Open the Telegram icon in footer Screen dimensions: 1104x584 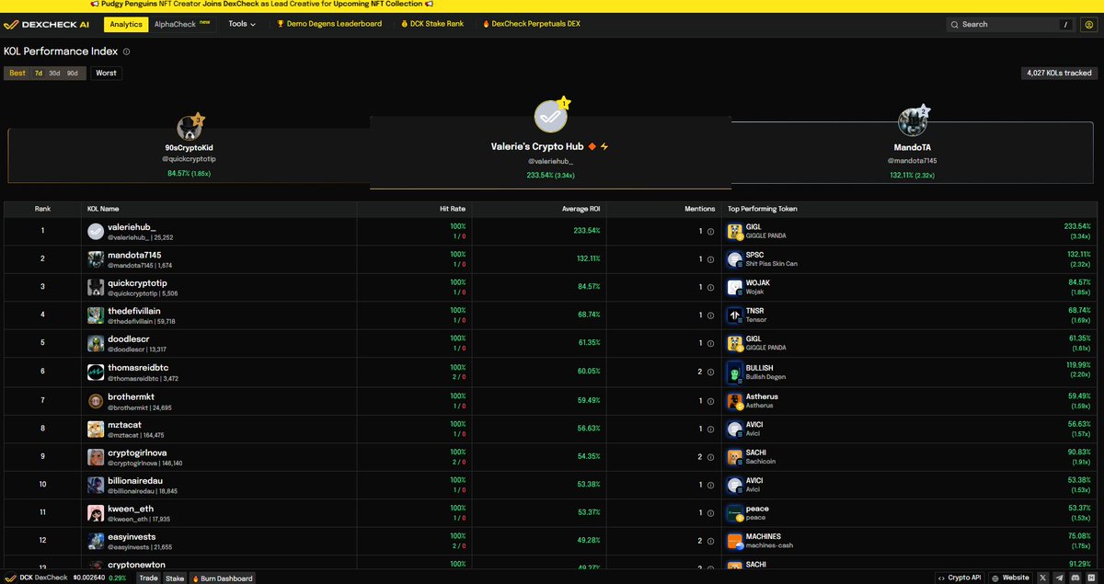click(x=1059, y=578)
